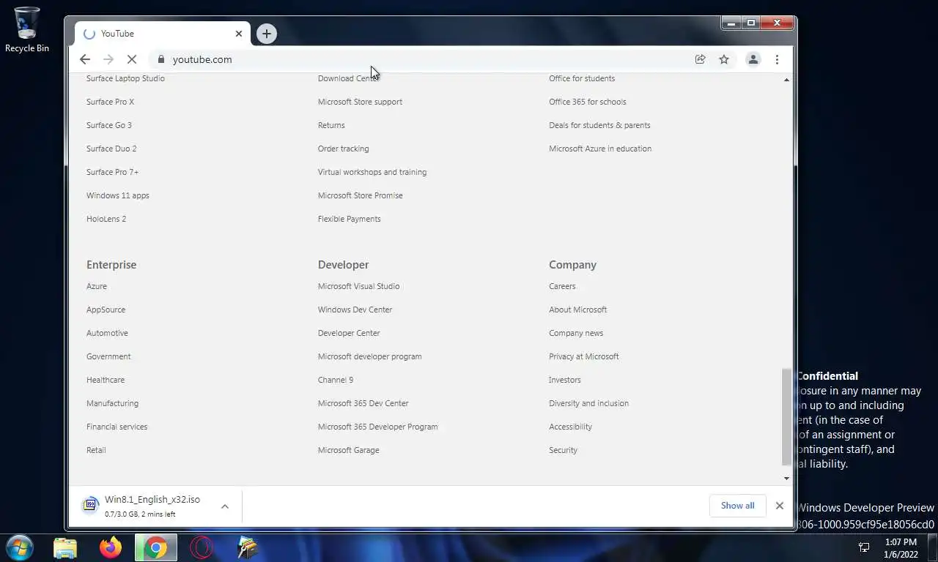
Task: Open the Surface Pro 7+ link
Action: [112, 172]
